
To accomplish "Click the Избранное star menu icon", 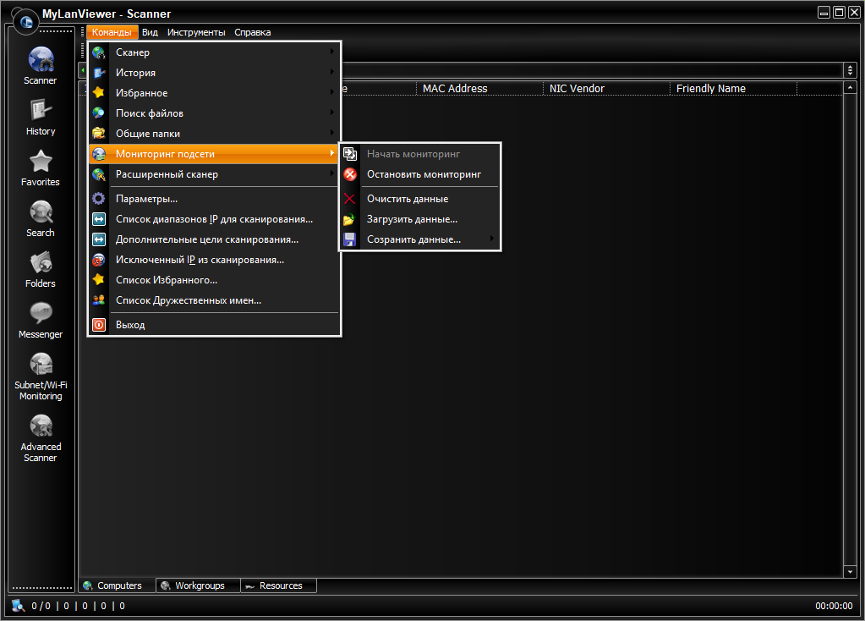I will coord(99,93).
